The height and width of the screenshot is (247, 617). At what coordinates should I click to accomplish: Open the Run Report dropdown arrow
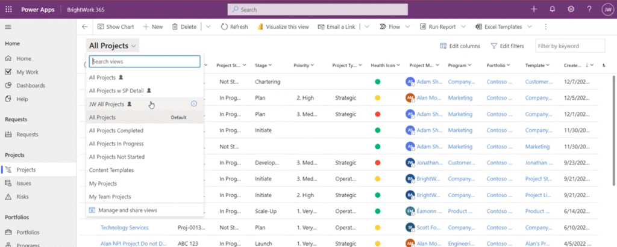pyautogui.click(x=463, y=27)
